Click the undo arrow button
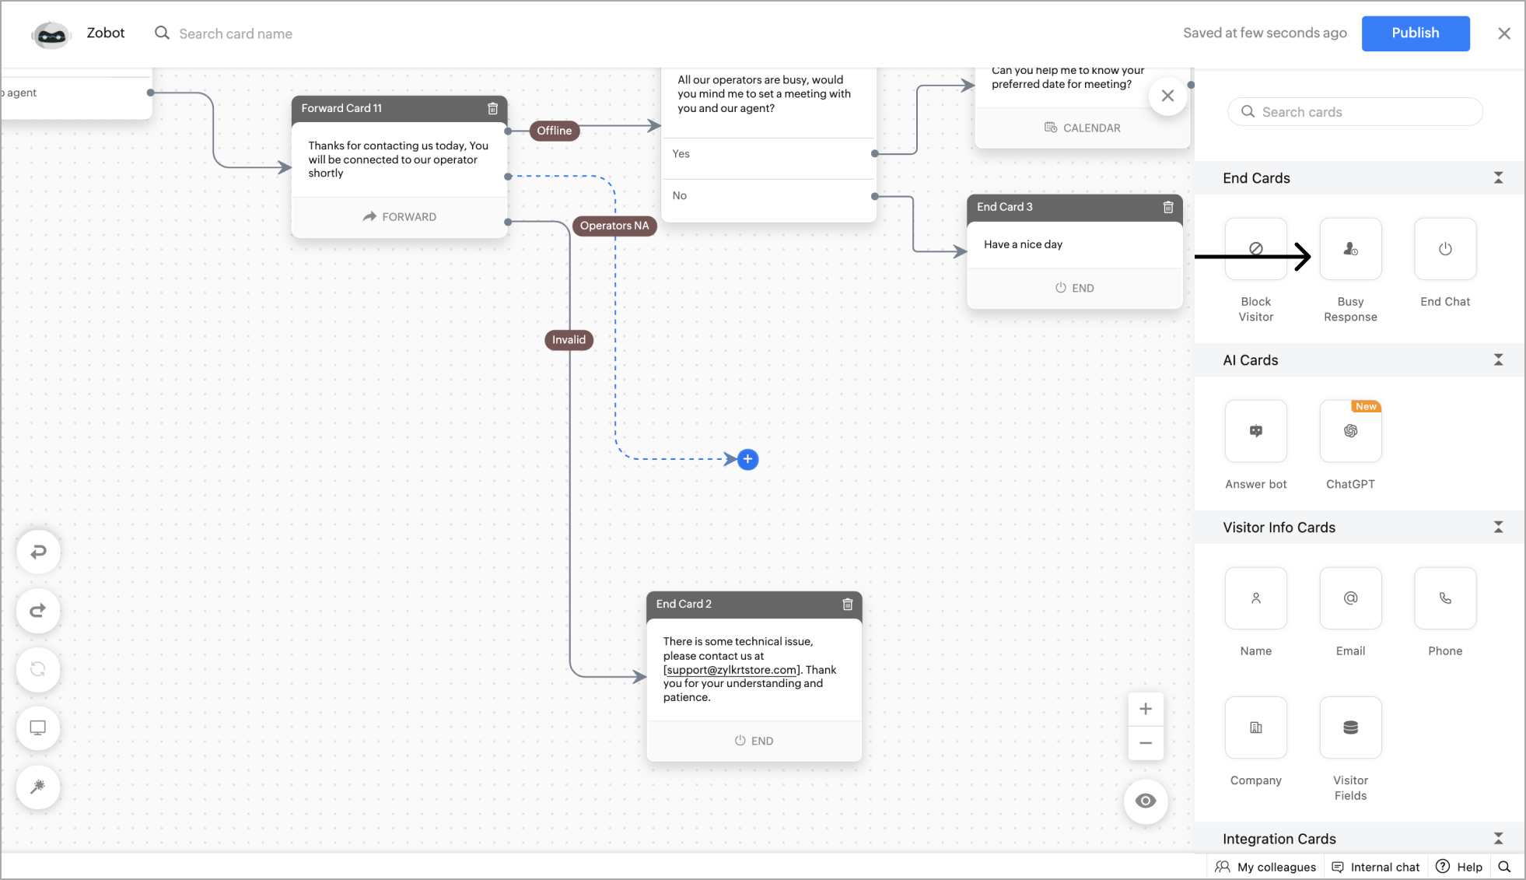 (x=38, y=552)
